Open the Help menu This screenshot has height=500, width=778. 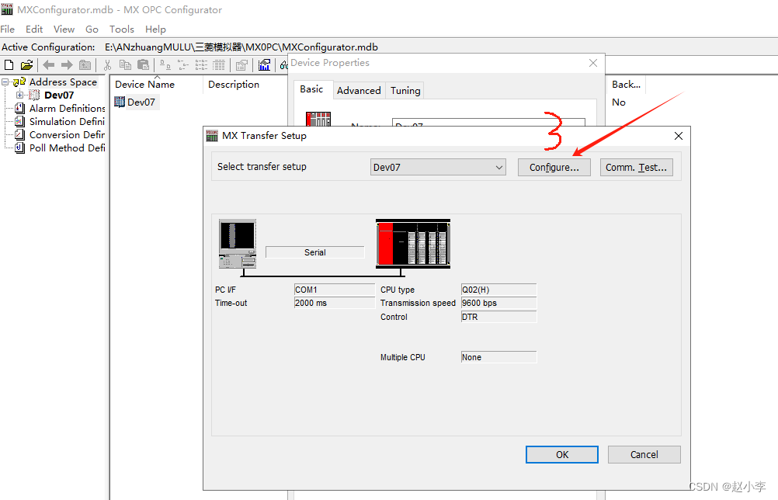point(155,30)
